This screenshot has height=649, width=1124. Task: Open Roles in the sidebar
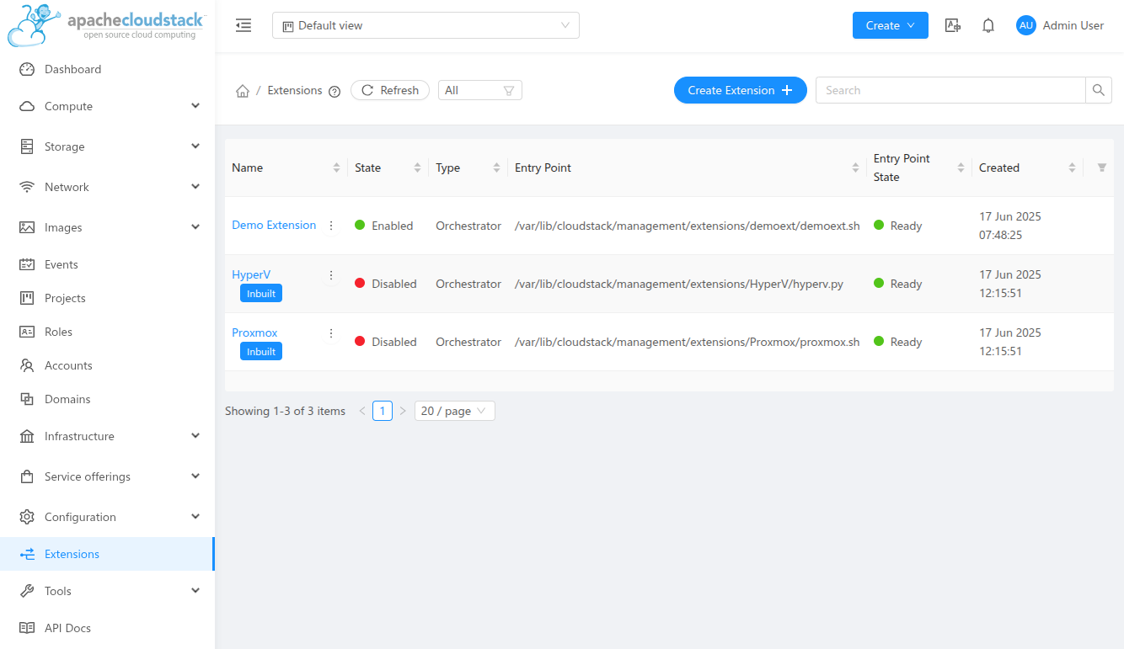[x=107, y=332]
